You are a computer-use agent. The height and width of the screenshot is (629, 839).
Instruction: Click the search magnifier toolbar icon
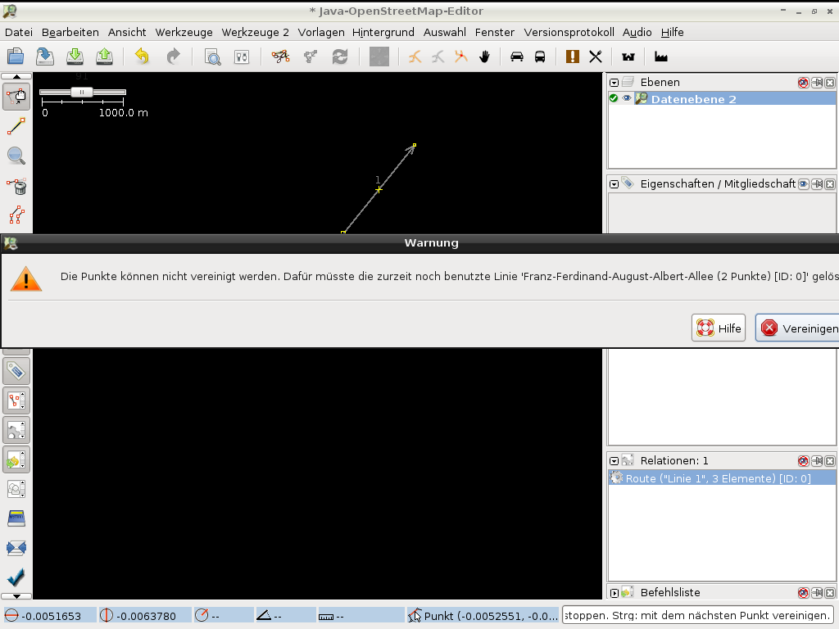(212, 57)
